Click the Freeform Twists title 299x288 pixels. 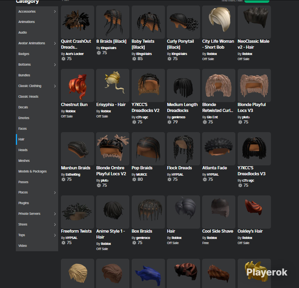pos(76,231)
